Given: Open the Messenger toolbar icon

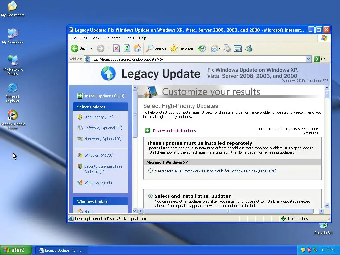Looking at the screenshot, I should tap(249, 48).
